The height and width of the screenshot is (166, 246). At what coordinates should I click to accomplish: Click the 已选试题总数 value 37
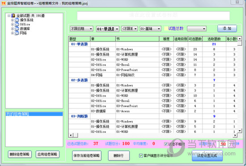[96, 144]
